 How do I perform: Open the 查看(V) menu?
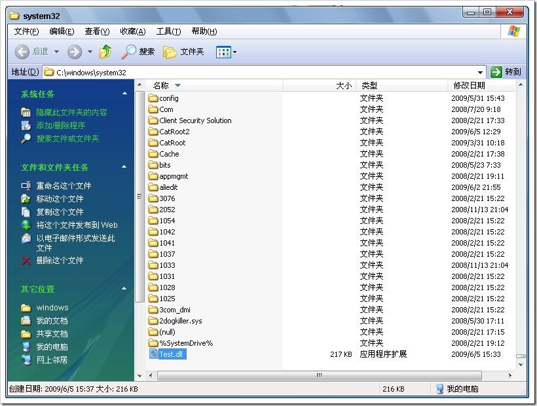97,31
